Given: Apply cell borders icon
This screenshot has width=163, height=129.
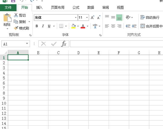Looking at the screenshot, I should [61, 26].
